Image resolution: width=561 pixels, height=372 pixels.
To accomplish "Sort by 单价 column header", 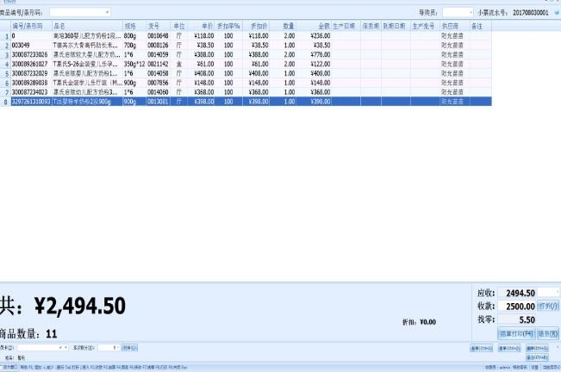I will coord(203,27).
